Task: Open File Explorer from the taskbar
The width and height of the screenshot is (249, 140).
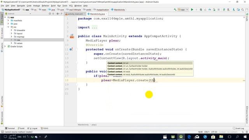Action: (221, 136)
